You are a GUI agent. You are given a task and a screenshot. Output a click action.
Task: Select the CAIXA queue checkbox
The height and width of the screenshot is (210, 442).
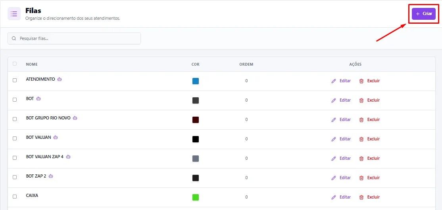pos(15,197)
